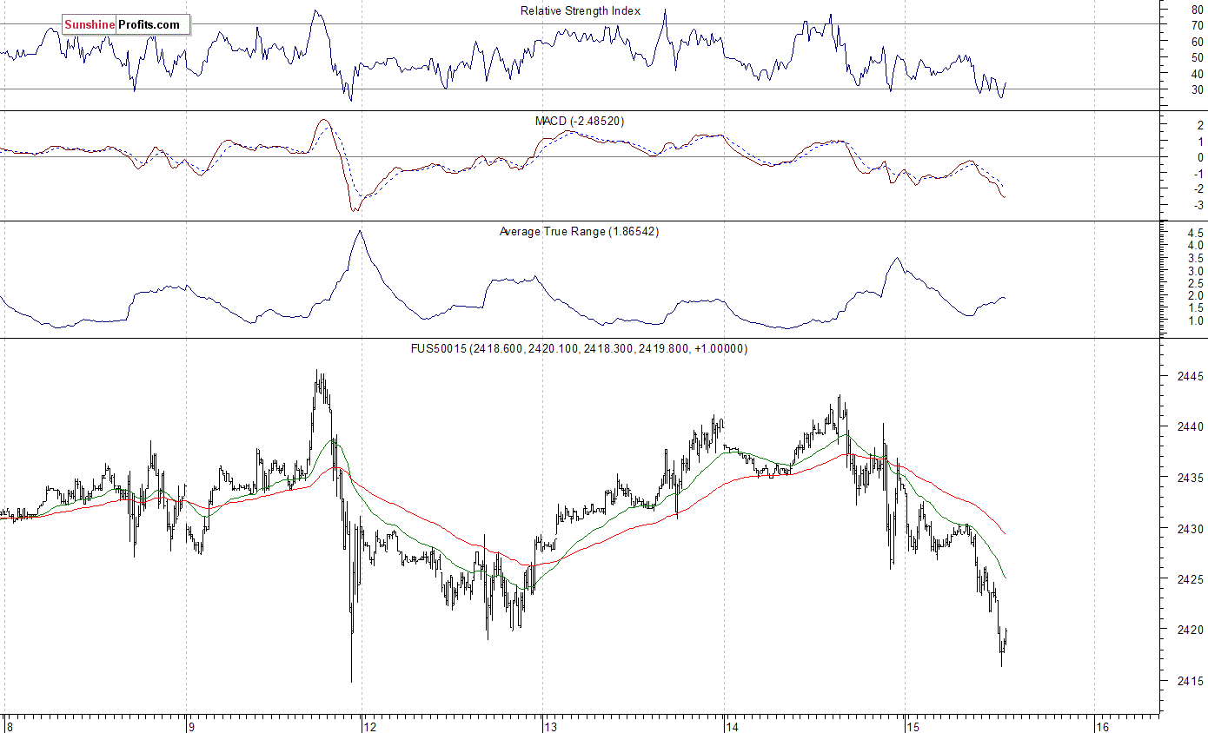Click the Average True Range (1.86542) title
The width and height of the screenshot is (1208, 733).
579,231
